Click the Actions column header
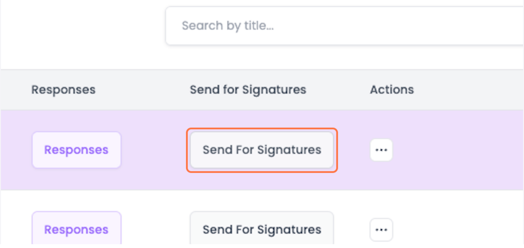The image size is (524, 248). pyautogui.click(x=392, y=90)
